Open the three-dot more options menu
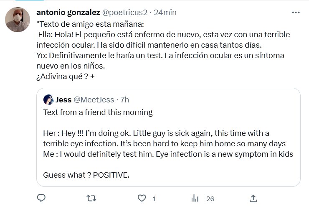This screenshot has width=309, height=209. tap(296, 13)
